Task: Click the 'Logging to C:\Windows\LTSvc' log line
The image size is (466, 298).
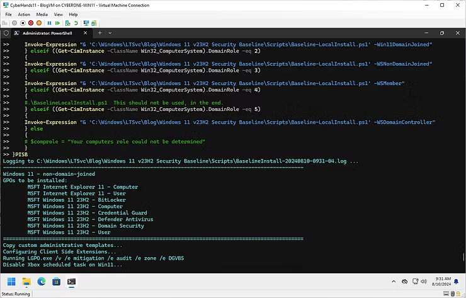Action: tap(181, 161)
